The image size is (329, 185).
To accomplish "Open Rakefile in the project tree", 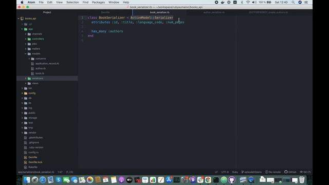I will coord(33,167).
